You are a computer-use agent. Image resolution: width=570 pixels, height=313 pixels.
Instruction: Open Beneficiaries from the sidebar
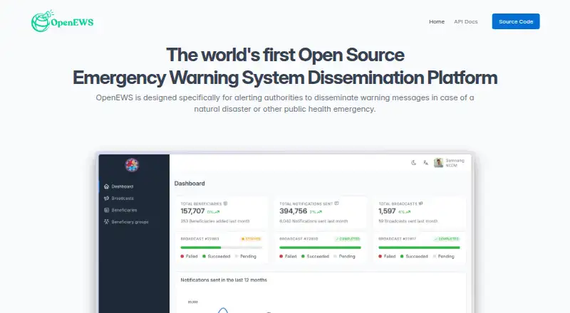(124, 210)
